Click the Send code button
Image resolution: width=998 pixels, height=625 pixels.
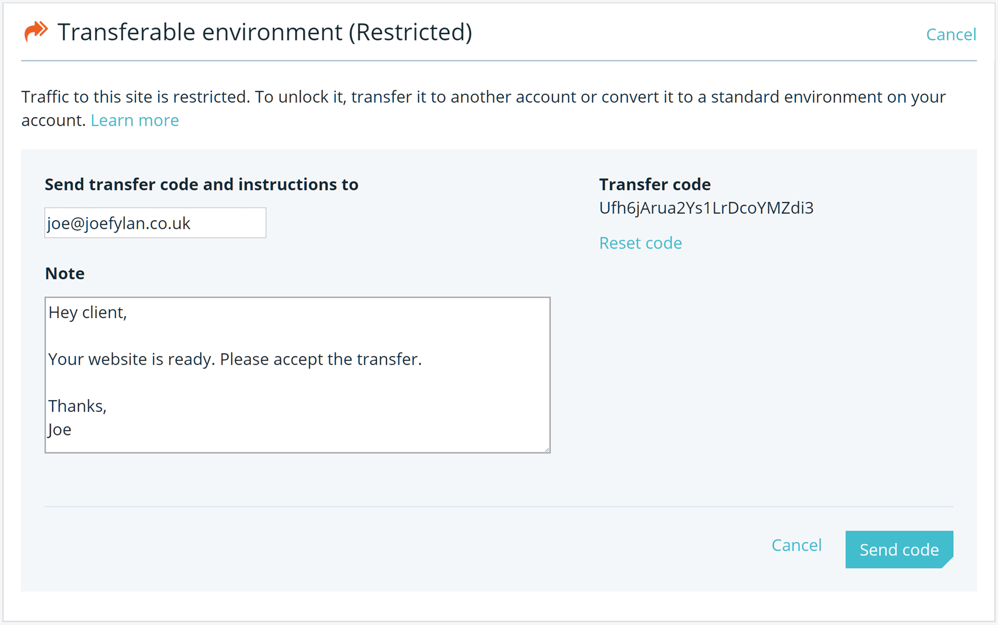tap(899, 549)
